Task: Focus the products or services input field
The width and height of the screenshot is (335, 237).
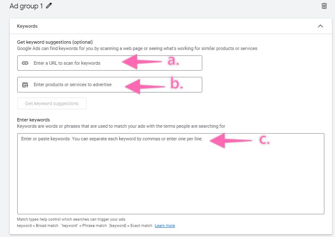Action: [110, 85]
